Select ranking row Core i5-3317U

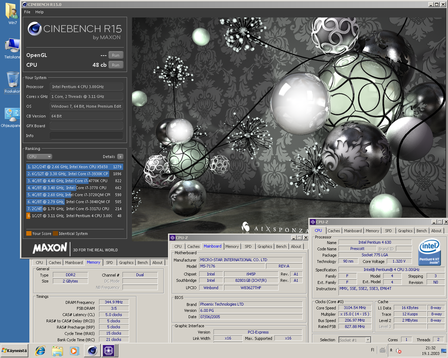[x=75, y=209]
